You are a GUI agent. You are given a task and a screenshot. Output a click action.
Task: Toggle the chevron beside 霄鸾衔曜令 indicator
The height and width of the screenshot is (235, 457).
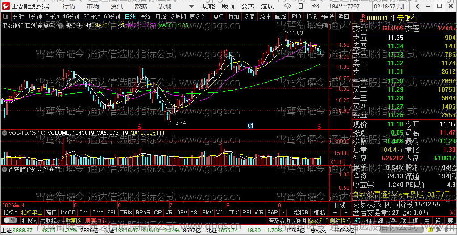click(x=4, y=169)
